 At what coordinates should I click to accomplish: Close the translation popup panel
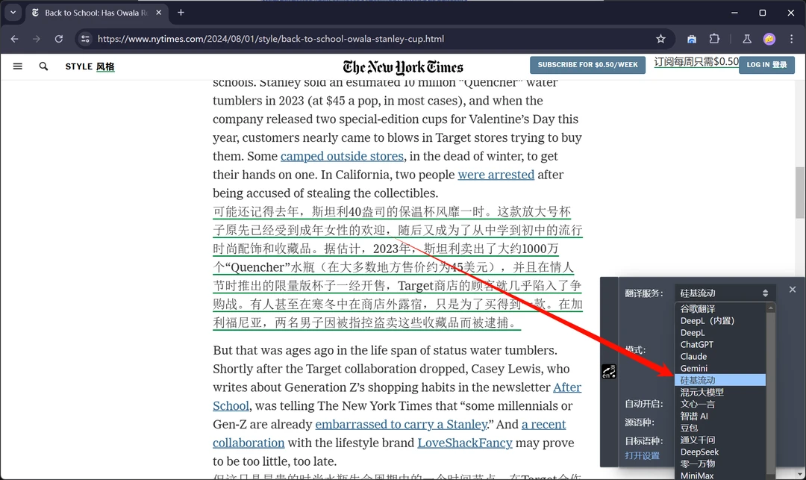click(792, 290)
